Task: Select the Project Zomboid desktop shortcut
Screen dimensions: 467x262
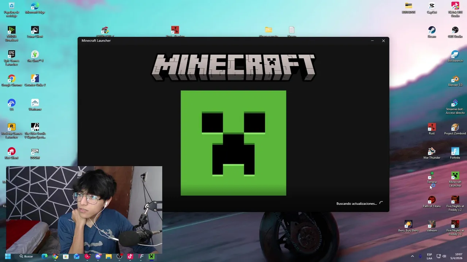Action: tap(455, 129)
